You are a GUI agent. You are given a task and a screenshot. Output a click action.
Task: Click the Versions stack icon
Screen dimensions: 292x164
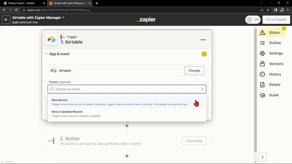[262, 64]
